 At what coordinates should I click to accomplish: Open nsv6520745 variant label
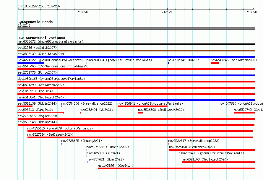(x=249, y=110)
